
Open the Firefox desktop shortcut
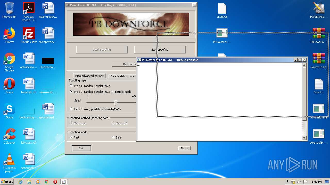pos(9,35)
